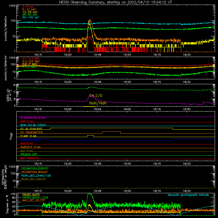218x218 pixels.
Task: Select the "BAD_PACKETS" flag label
Action: click(x=30, y=158)
